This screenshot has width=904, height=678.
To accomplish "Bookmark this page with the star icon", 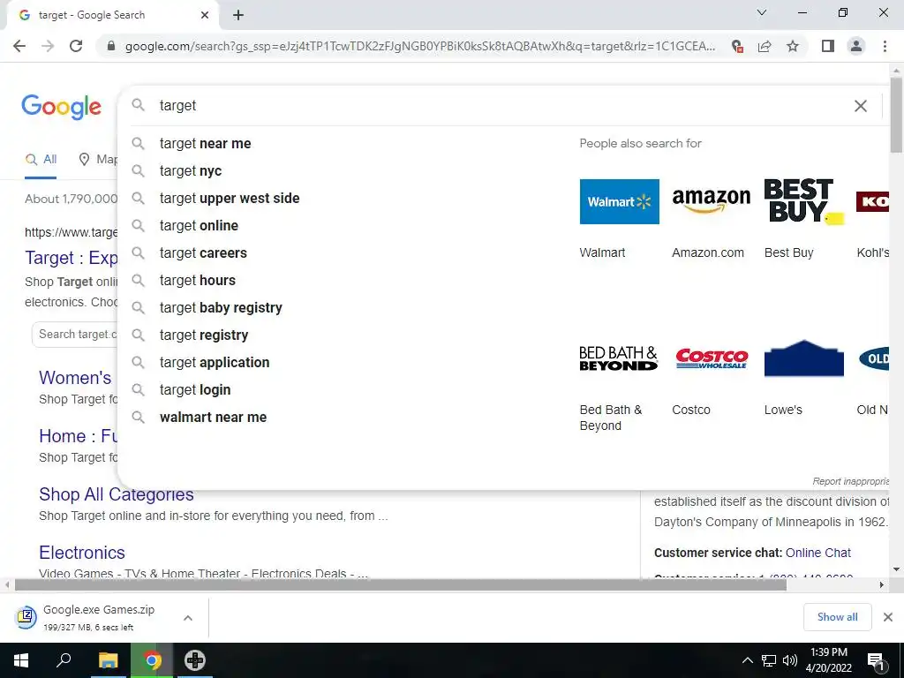I will coord(793,46).
